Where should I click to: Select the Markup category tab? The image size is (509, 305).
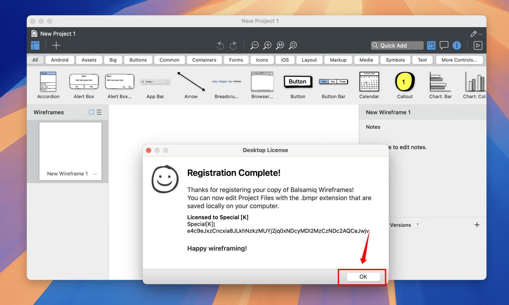click(338, 60)
